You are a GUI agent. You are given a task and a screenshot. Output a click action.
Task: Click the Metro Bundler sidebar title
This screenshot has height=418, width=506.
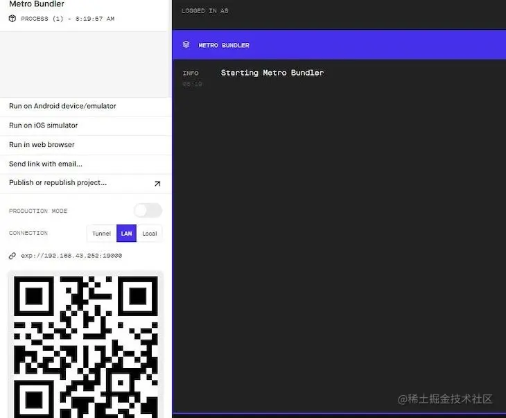coord(37,4)
